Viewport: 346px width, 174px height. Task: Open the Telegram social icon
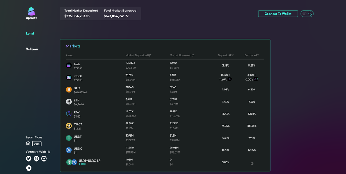29,168
